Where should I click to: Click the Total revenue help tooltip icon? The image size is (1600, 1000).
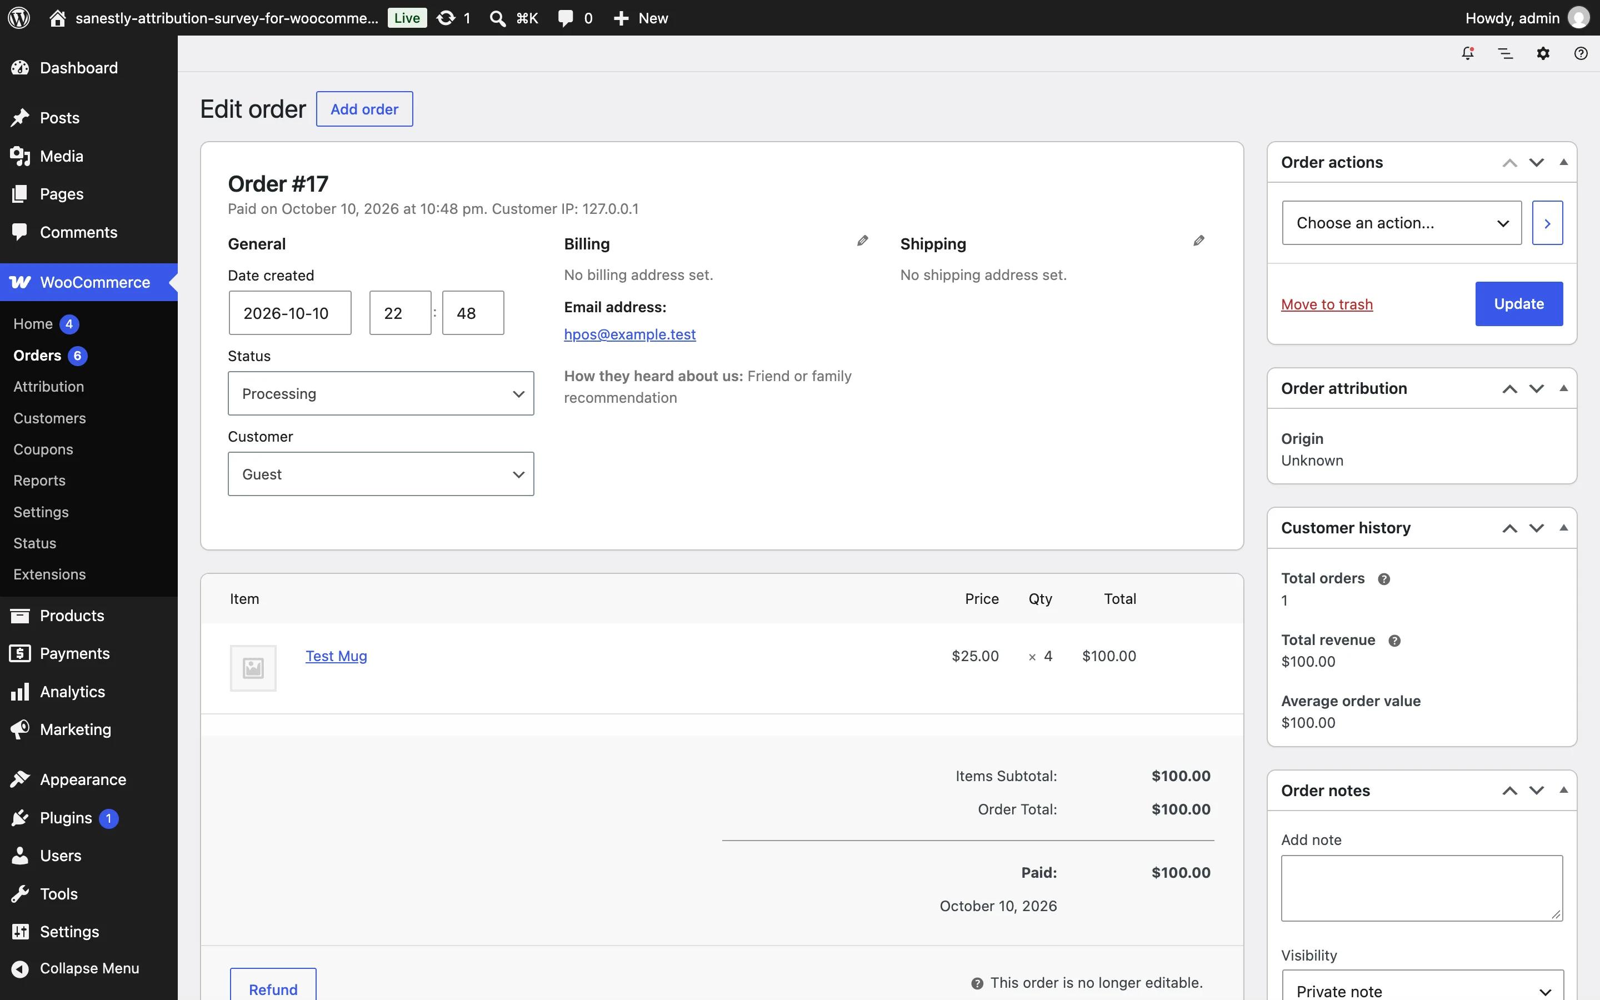click(x=1394, y=641)
